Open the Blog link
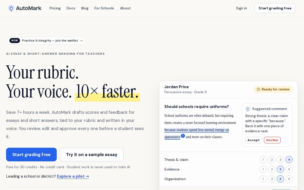This screenshot has width=304, height=190. (85, 8)
